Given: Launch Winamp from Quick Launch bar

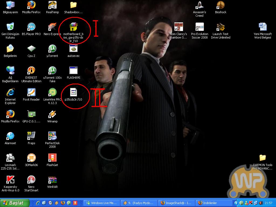Looking at the screenshot, I should [57, 203].
